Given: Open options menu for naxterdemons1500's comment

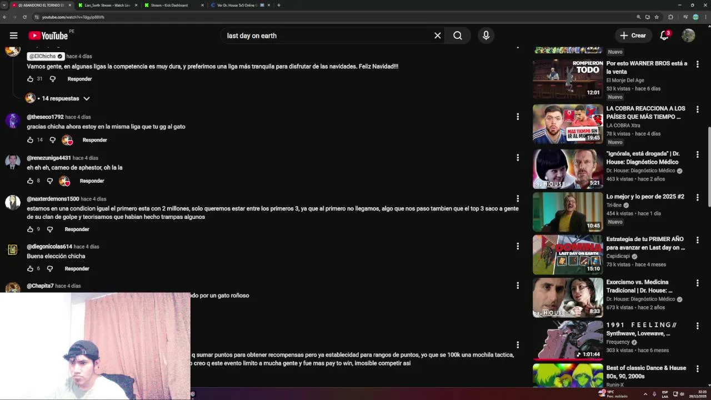Looking at the screenshot, I should 518,198.
